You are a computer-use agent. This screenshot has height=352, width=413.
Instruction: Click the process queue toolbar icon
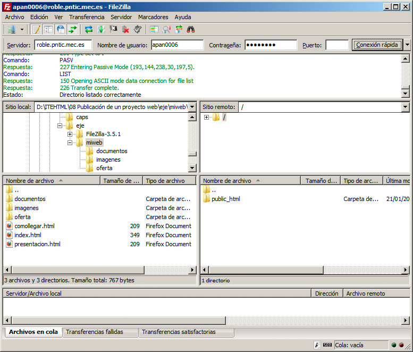point(101,29)
